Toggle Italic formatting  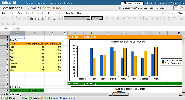coord(113,18)
